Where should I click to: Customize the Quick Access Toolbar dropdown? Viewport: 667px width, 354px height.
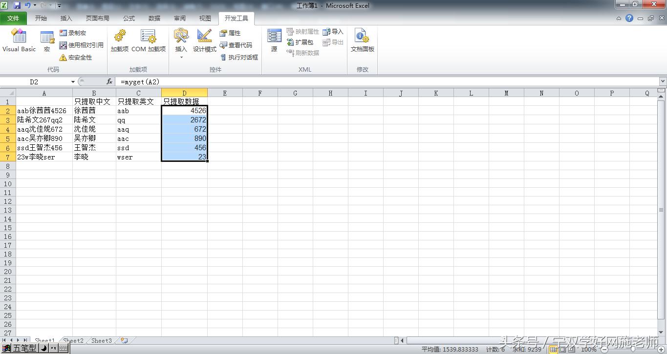pyautogui.click(x=59, y=6)
